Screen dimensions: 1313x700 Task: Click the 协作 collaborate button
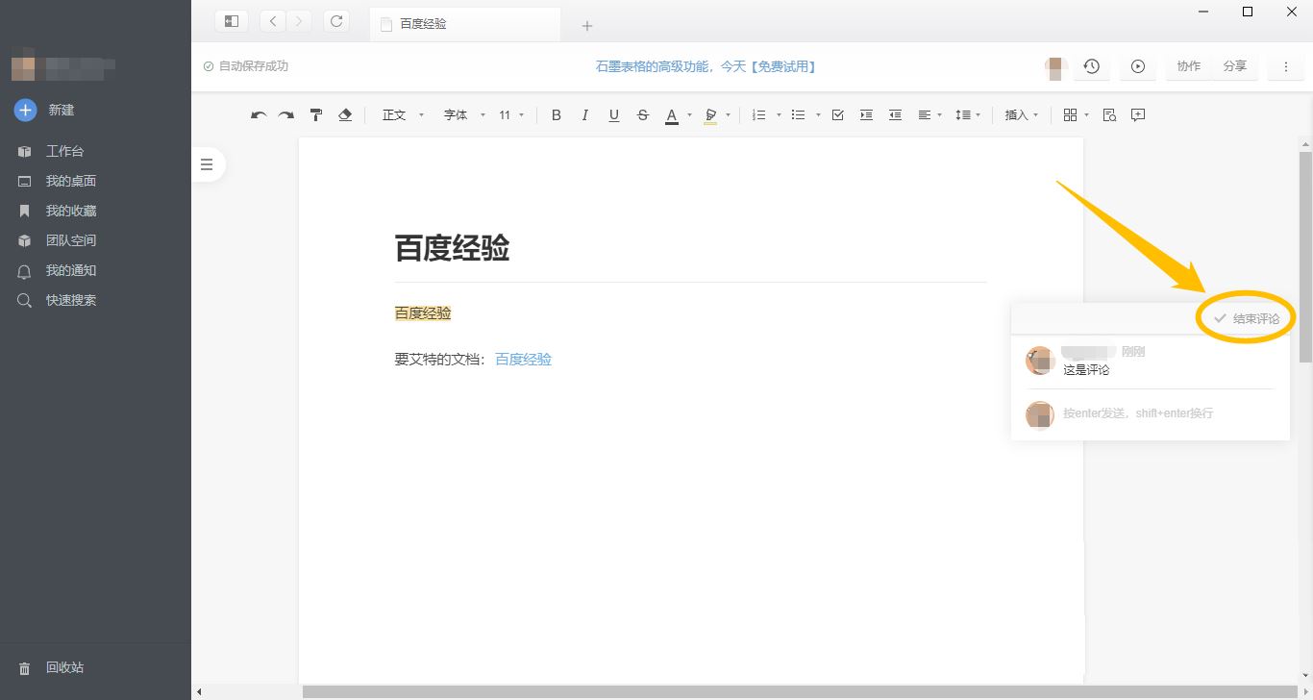(1189, 66)
